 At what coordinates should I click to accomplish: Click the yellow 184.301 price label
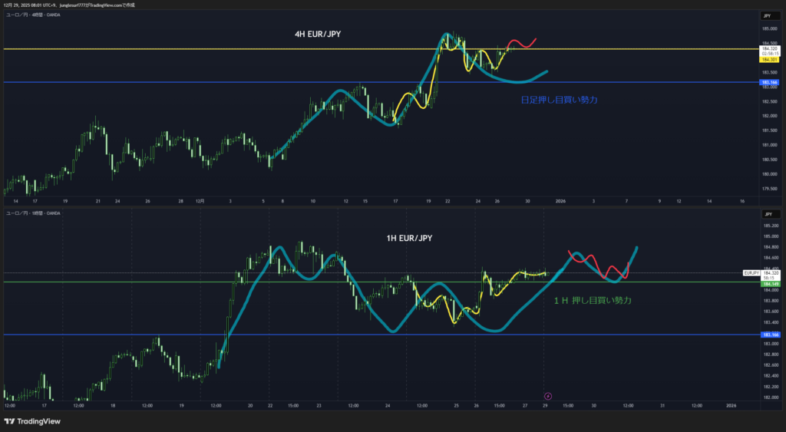[768, 59]
